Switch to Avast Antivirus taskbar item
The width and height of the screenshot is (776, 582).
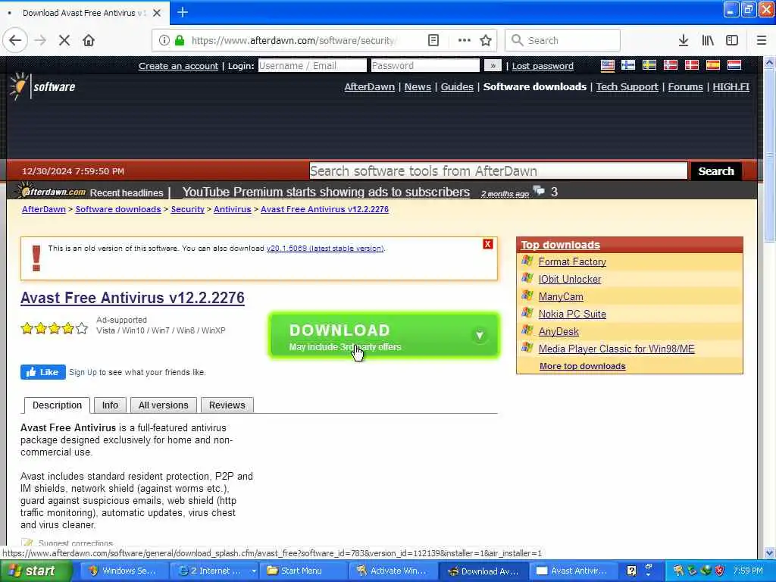click(574, 571)
